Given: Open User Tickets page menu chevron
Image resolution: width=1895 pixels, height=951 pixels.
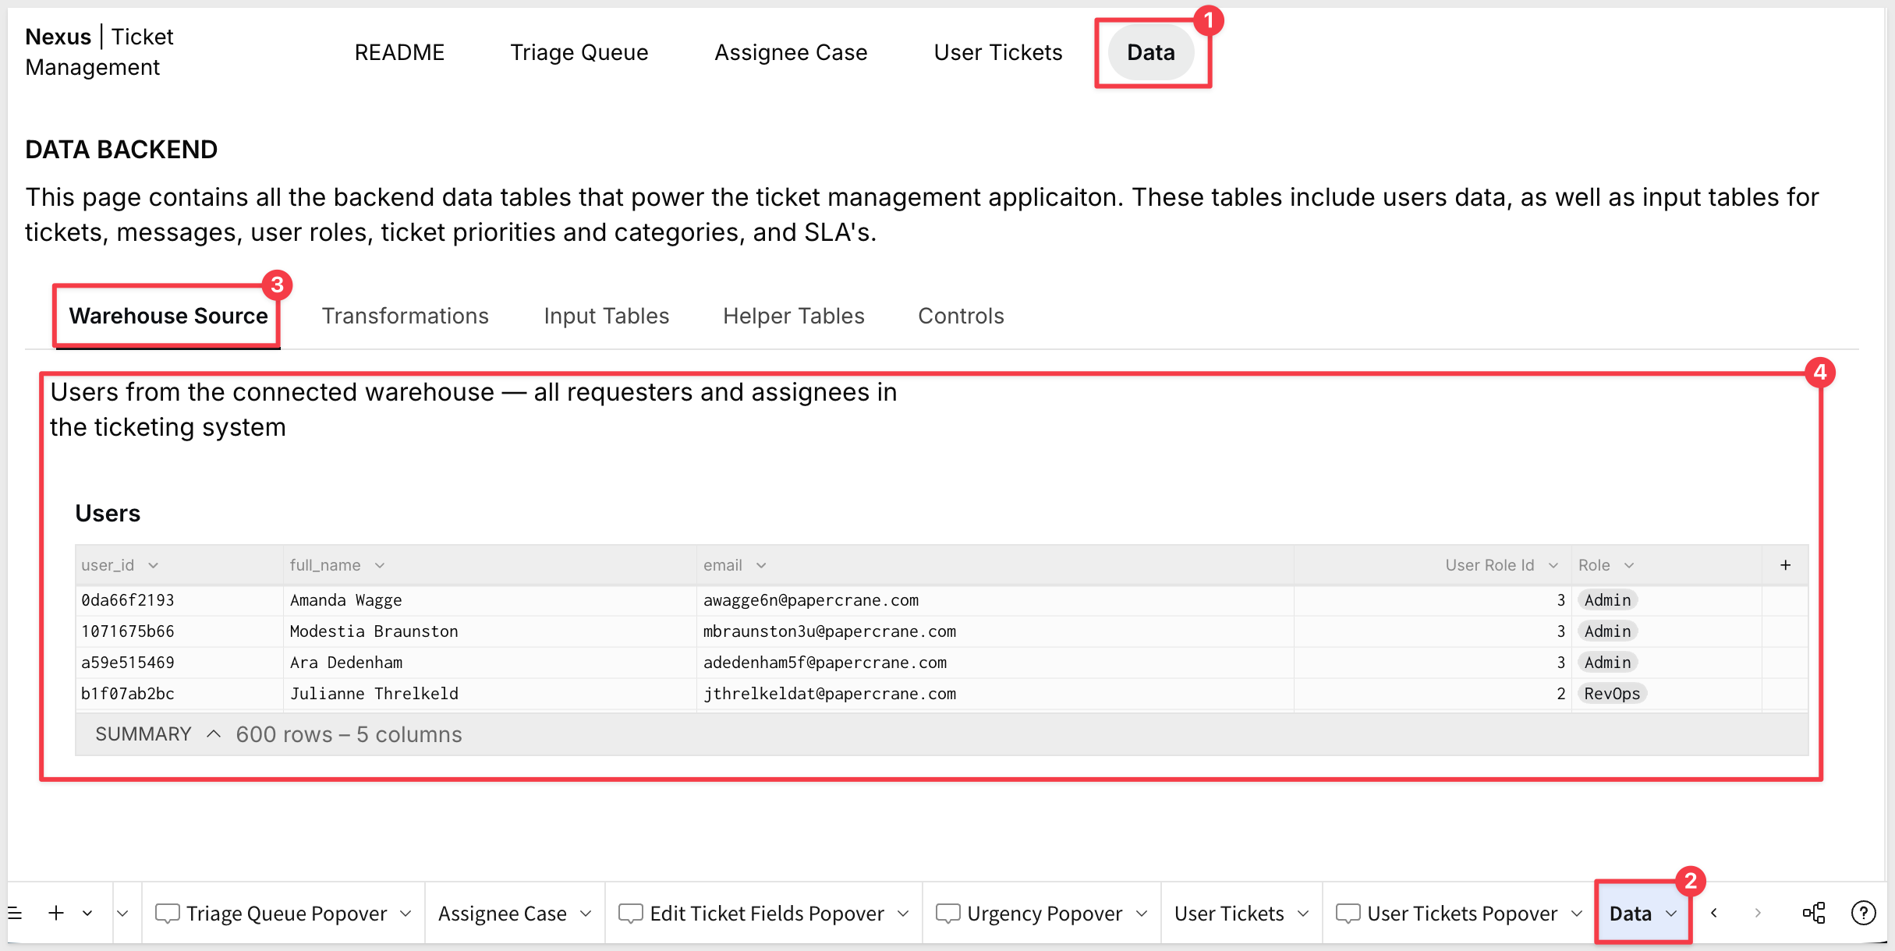Looking at the screenshot, I should tap(1303, 913).
